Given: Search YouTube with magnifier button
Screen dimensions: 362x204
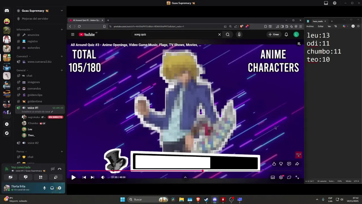Looking at the screenshot, I should [x=228, y=35].
